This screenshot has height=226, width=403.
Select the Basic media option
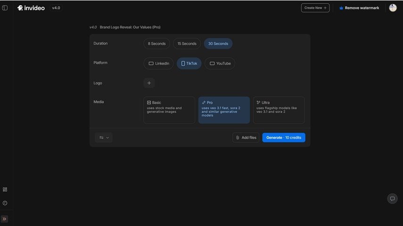169,110
